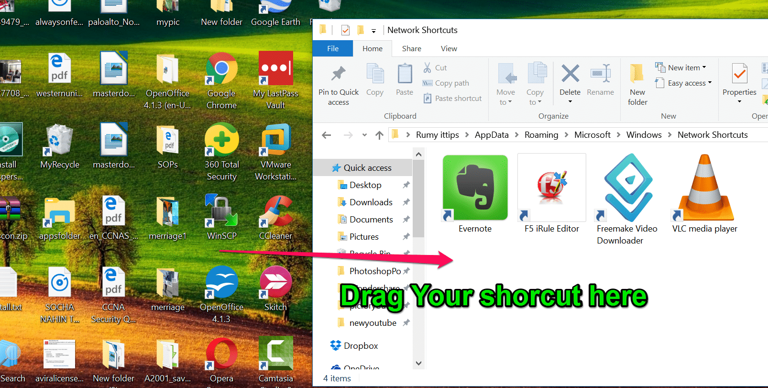Click the Forward navigation arrow
768x388 pixels.
click(x=348, y=135)
